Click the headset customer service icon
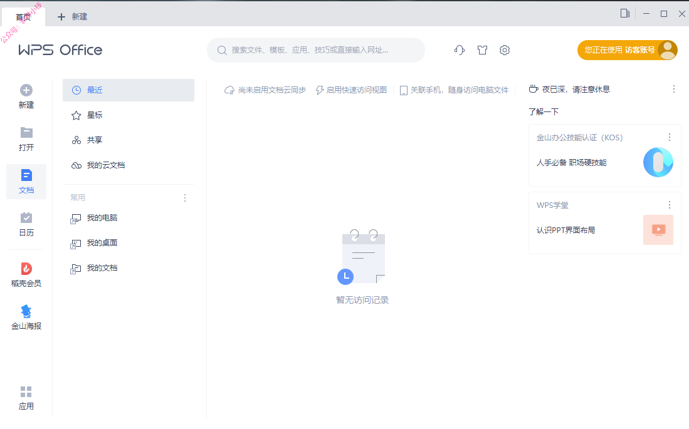Screen dimensions: 689x429 pyautogui.click(x=459, y=50)
